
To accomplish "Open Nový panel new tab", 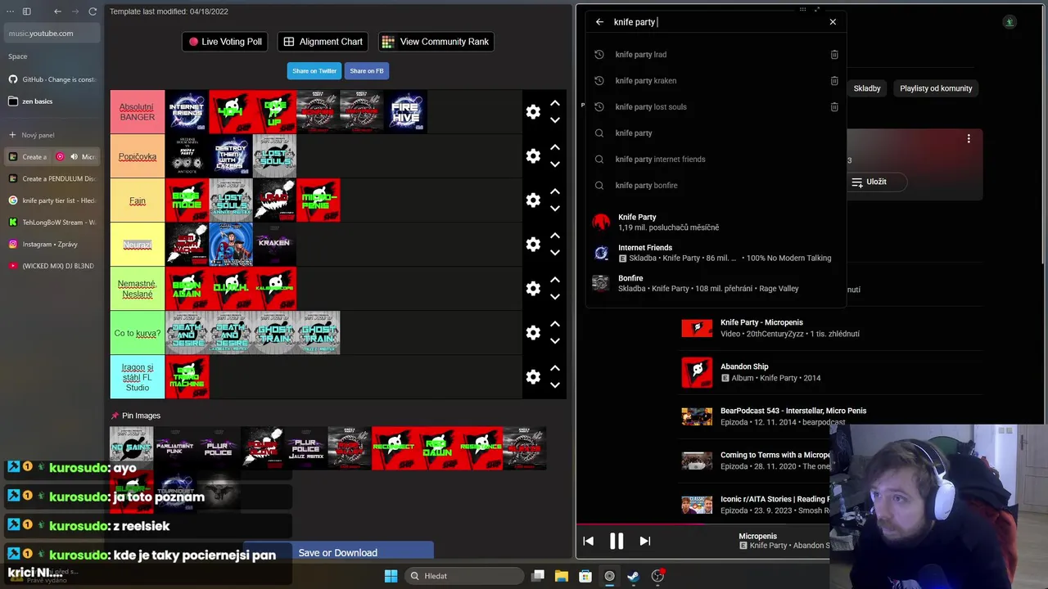I will (52, 135).
